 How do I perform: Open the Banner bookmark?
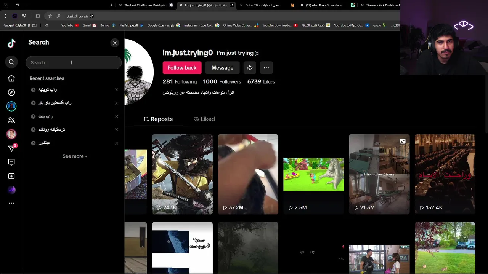click(x=108, y=25)
